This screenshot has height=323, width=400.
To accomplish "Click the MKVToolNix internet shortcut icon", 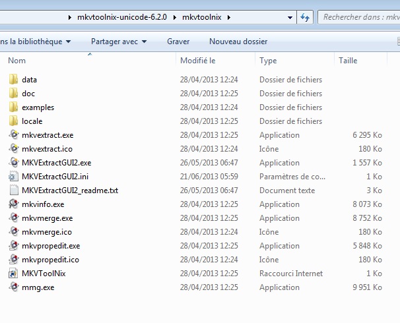I will point(14,274).
